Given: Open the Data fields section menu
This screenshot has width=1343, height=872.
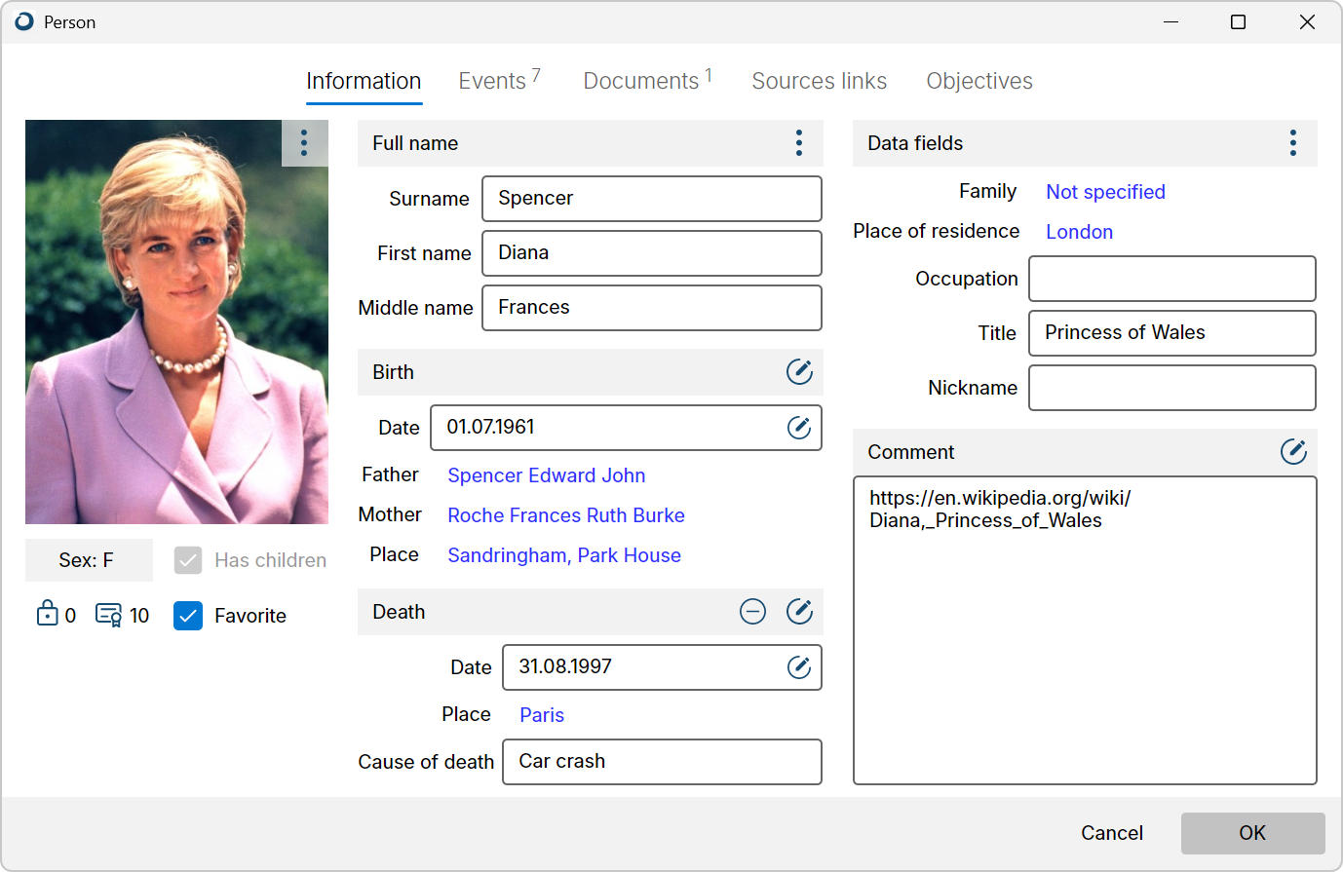Looking at the screenshot, I should click(1292, 142).
